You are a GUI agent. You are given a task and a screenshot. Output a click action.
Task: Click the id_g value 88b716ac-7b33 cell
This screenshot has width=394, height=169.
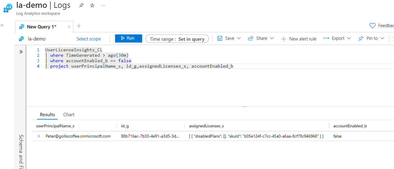click(150, 136)
